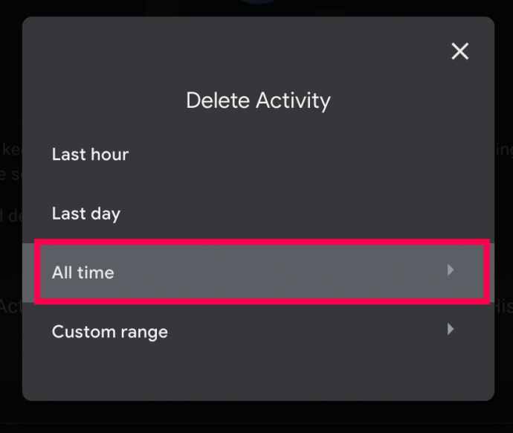The width and height of the screenshot is (513, 433).
Task: Select the All time option
Action: [x=83, y=272]
